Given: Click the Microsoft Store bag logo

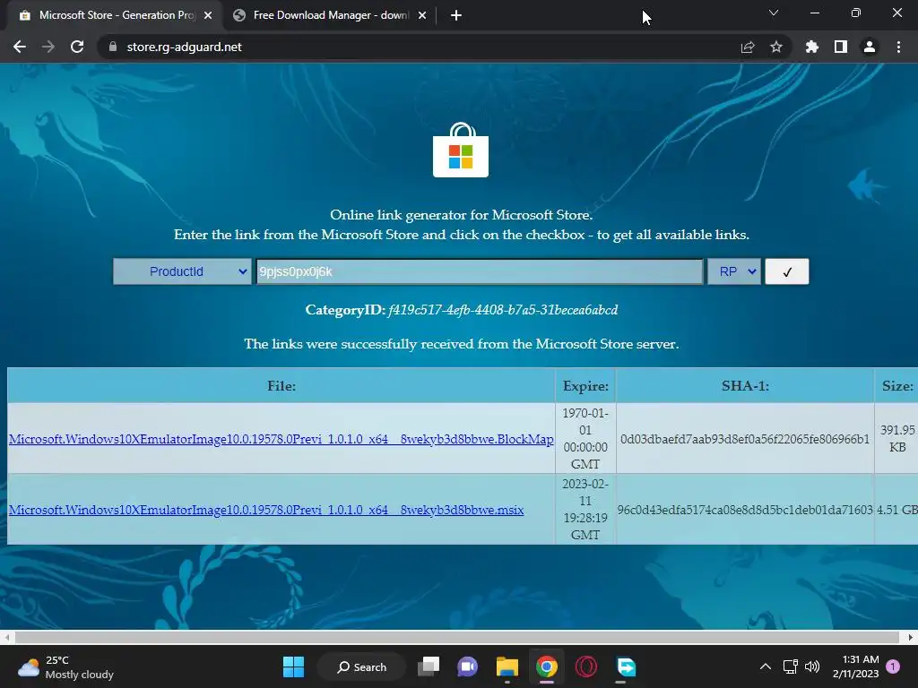Looking at the screenshot, I should click(x=461, y=150).
